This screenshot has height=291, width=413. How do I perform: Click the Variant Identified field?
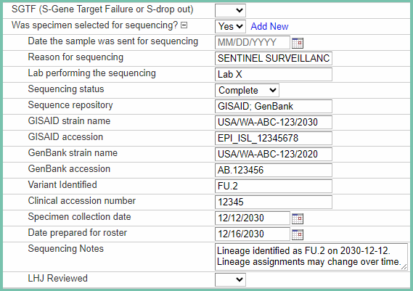274,187
